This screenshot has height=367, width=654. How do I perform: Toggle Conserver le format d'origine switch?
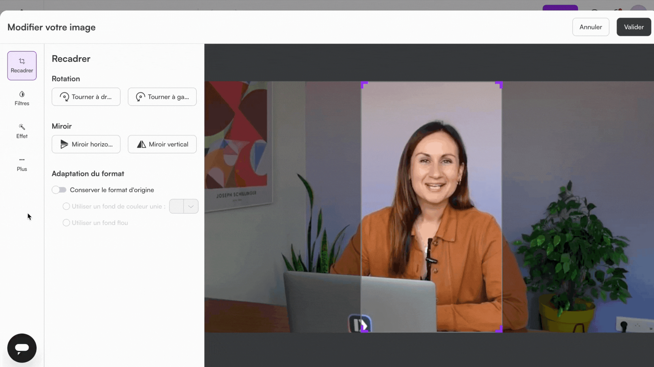click(x=59, y=190)
